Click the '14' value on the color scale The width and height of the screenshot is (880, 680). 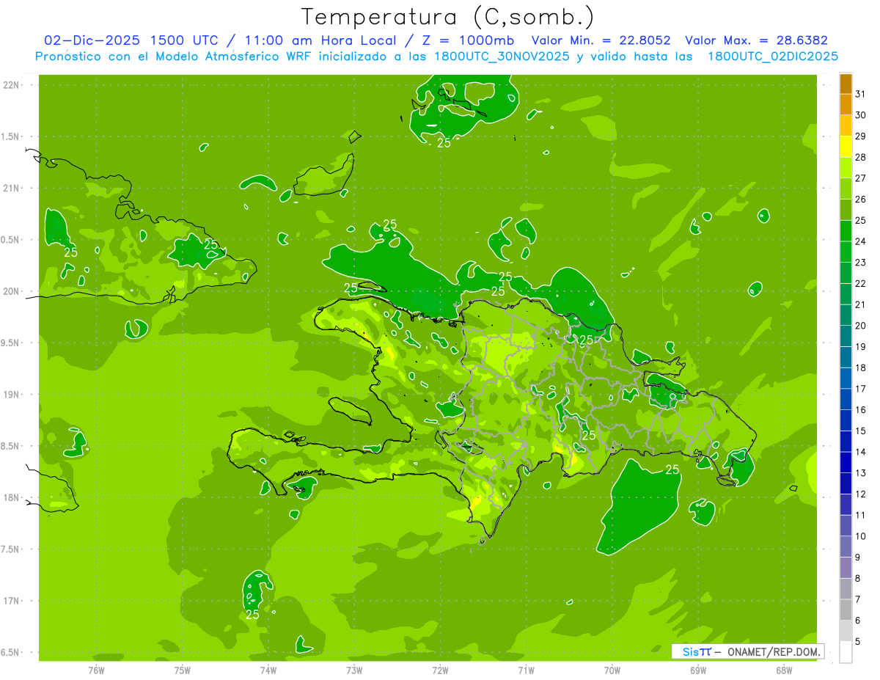(861, 452)
